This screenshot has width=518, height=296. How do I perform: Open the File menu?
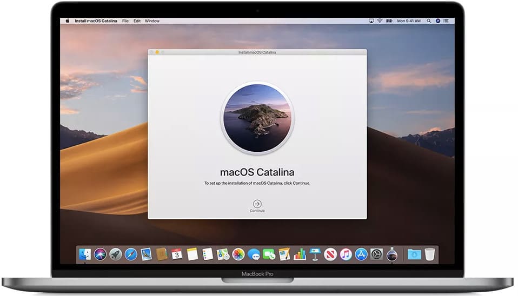pos(125,21)
